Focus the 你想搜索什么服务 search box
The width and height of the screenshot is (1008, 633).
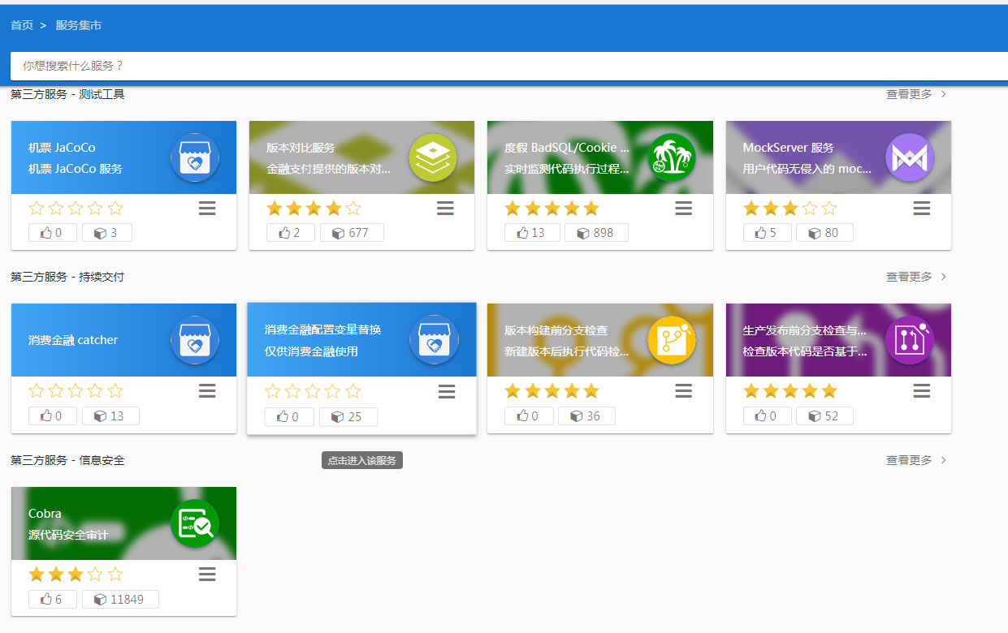click(504, 66)
